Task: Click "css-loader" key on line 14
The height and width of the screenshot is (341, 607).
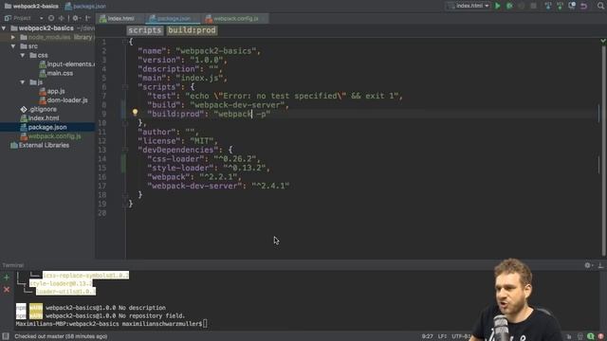Action: pos(175,159)
